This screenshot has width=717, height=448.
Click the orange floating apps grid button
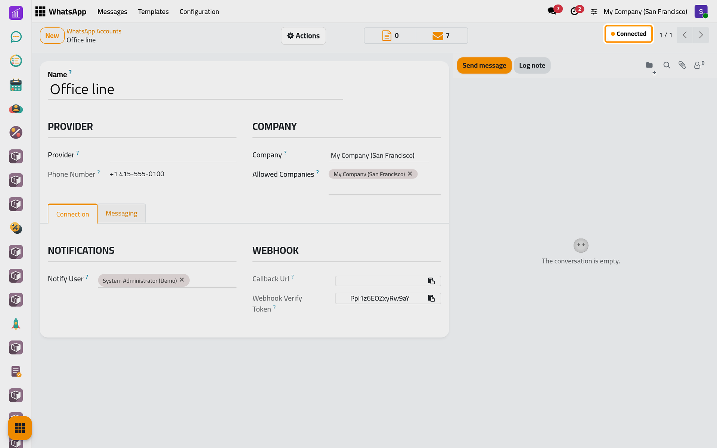20,428
